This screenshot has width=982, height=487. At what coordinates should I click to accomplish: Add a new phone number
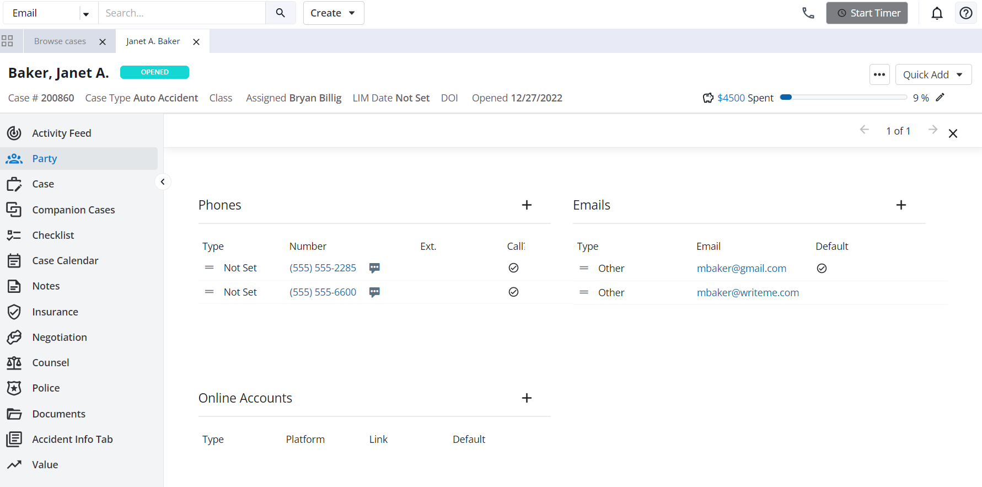tap(527, 205)
